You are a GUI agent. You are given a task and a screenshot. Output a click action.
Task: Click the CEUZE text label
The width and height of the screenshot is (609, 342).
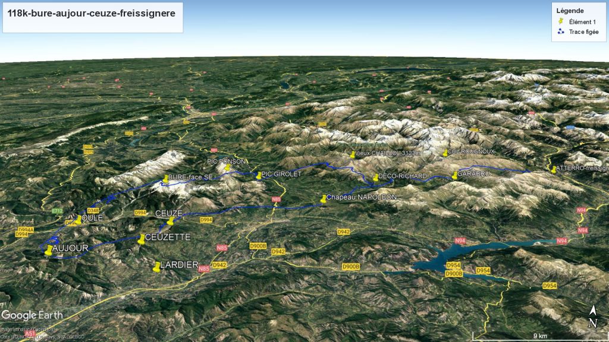pyautogui.click(x=168, y=213)
